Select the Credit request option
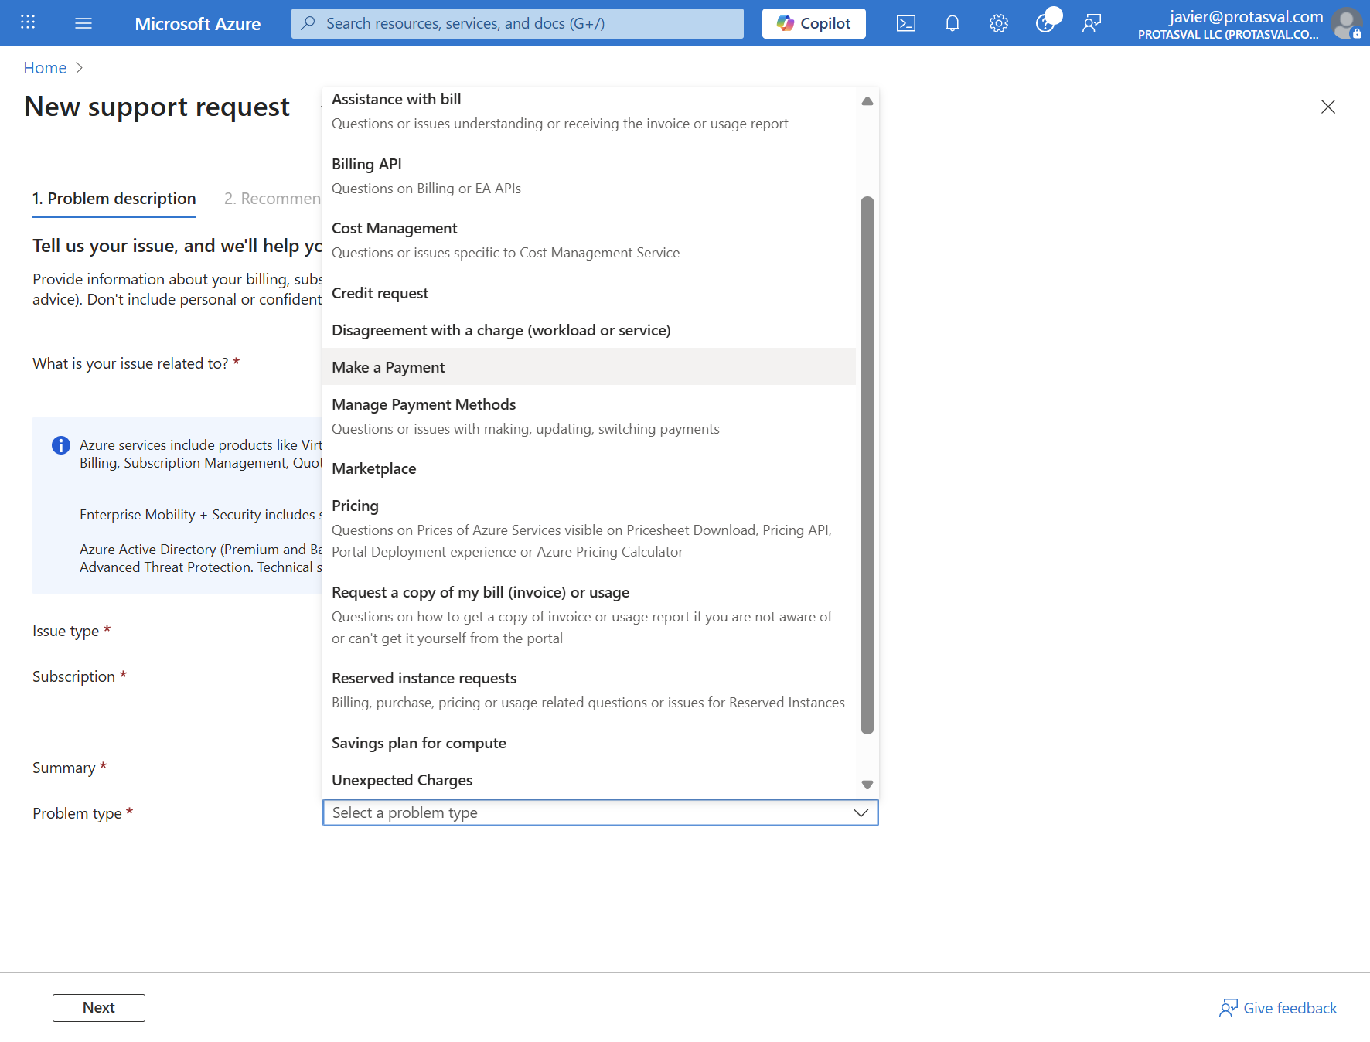Image resolution: width=1370 pixels, height=1042 pixels. [x=589, y=293]
